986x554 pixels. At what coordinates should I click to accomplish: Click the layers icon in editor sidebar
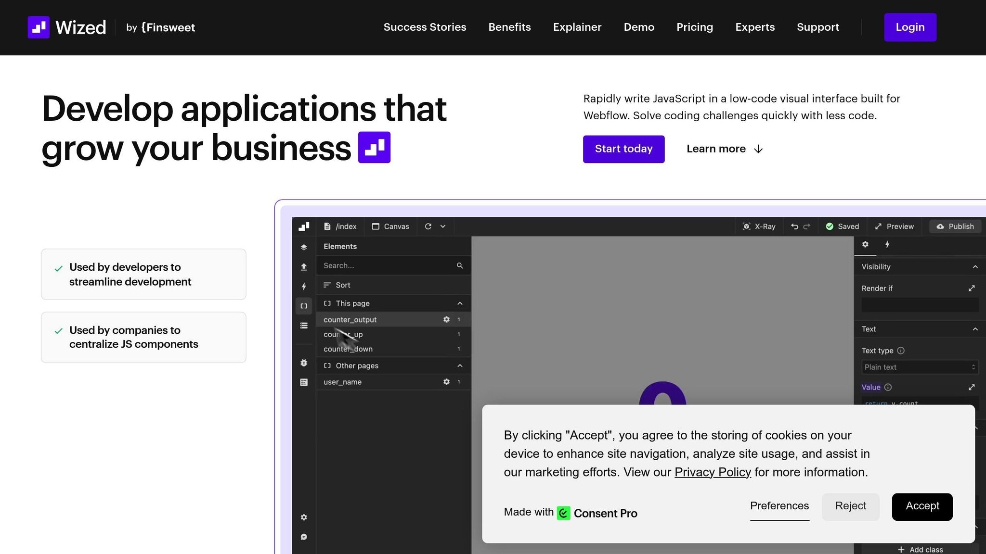[x=304, y=247]
